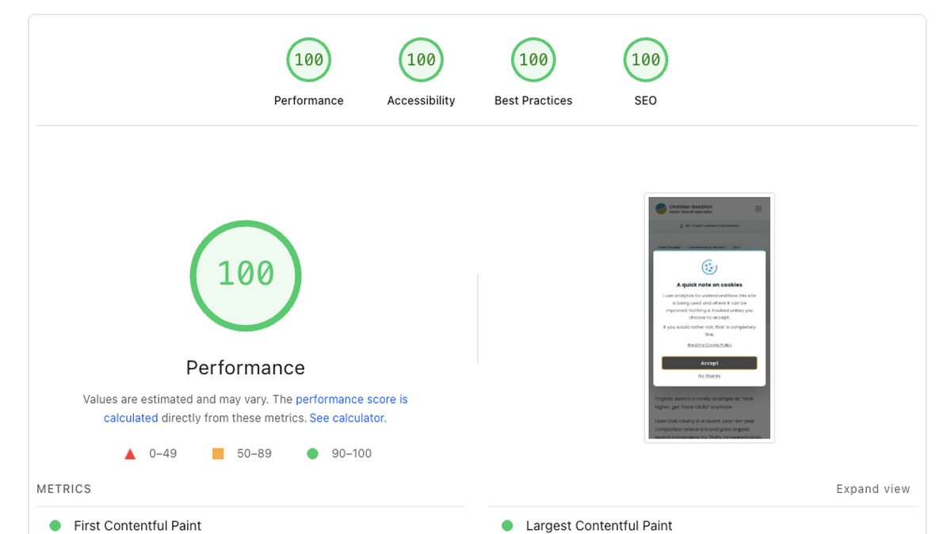Toggle Expand view for metrics
Viewport: 951px width, 534px height.
pyautogui.click(x=873, y=489)
